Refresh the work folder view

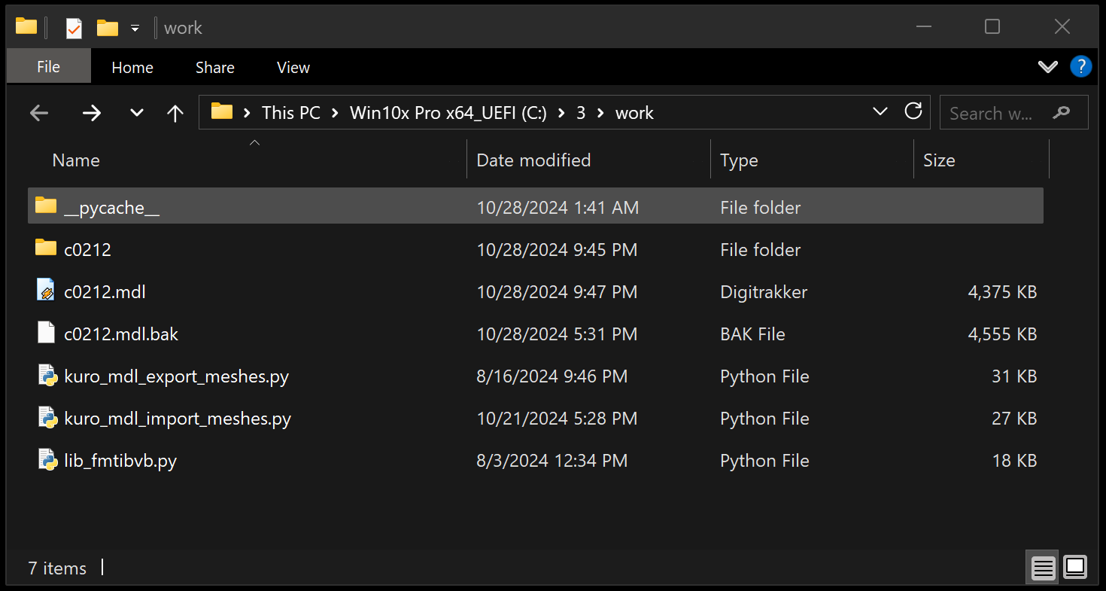[913, 112]
